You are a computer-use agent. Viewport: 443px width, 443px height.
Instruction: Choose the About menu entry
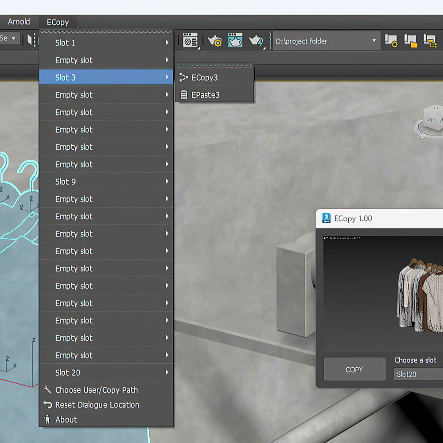click(106, 420)
